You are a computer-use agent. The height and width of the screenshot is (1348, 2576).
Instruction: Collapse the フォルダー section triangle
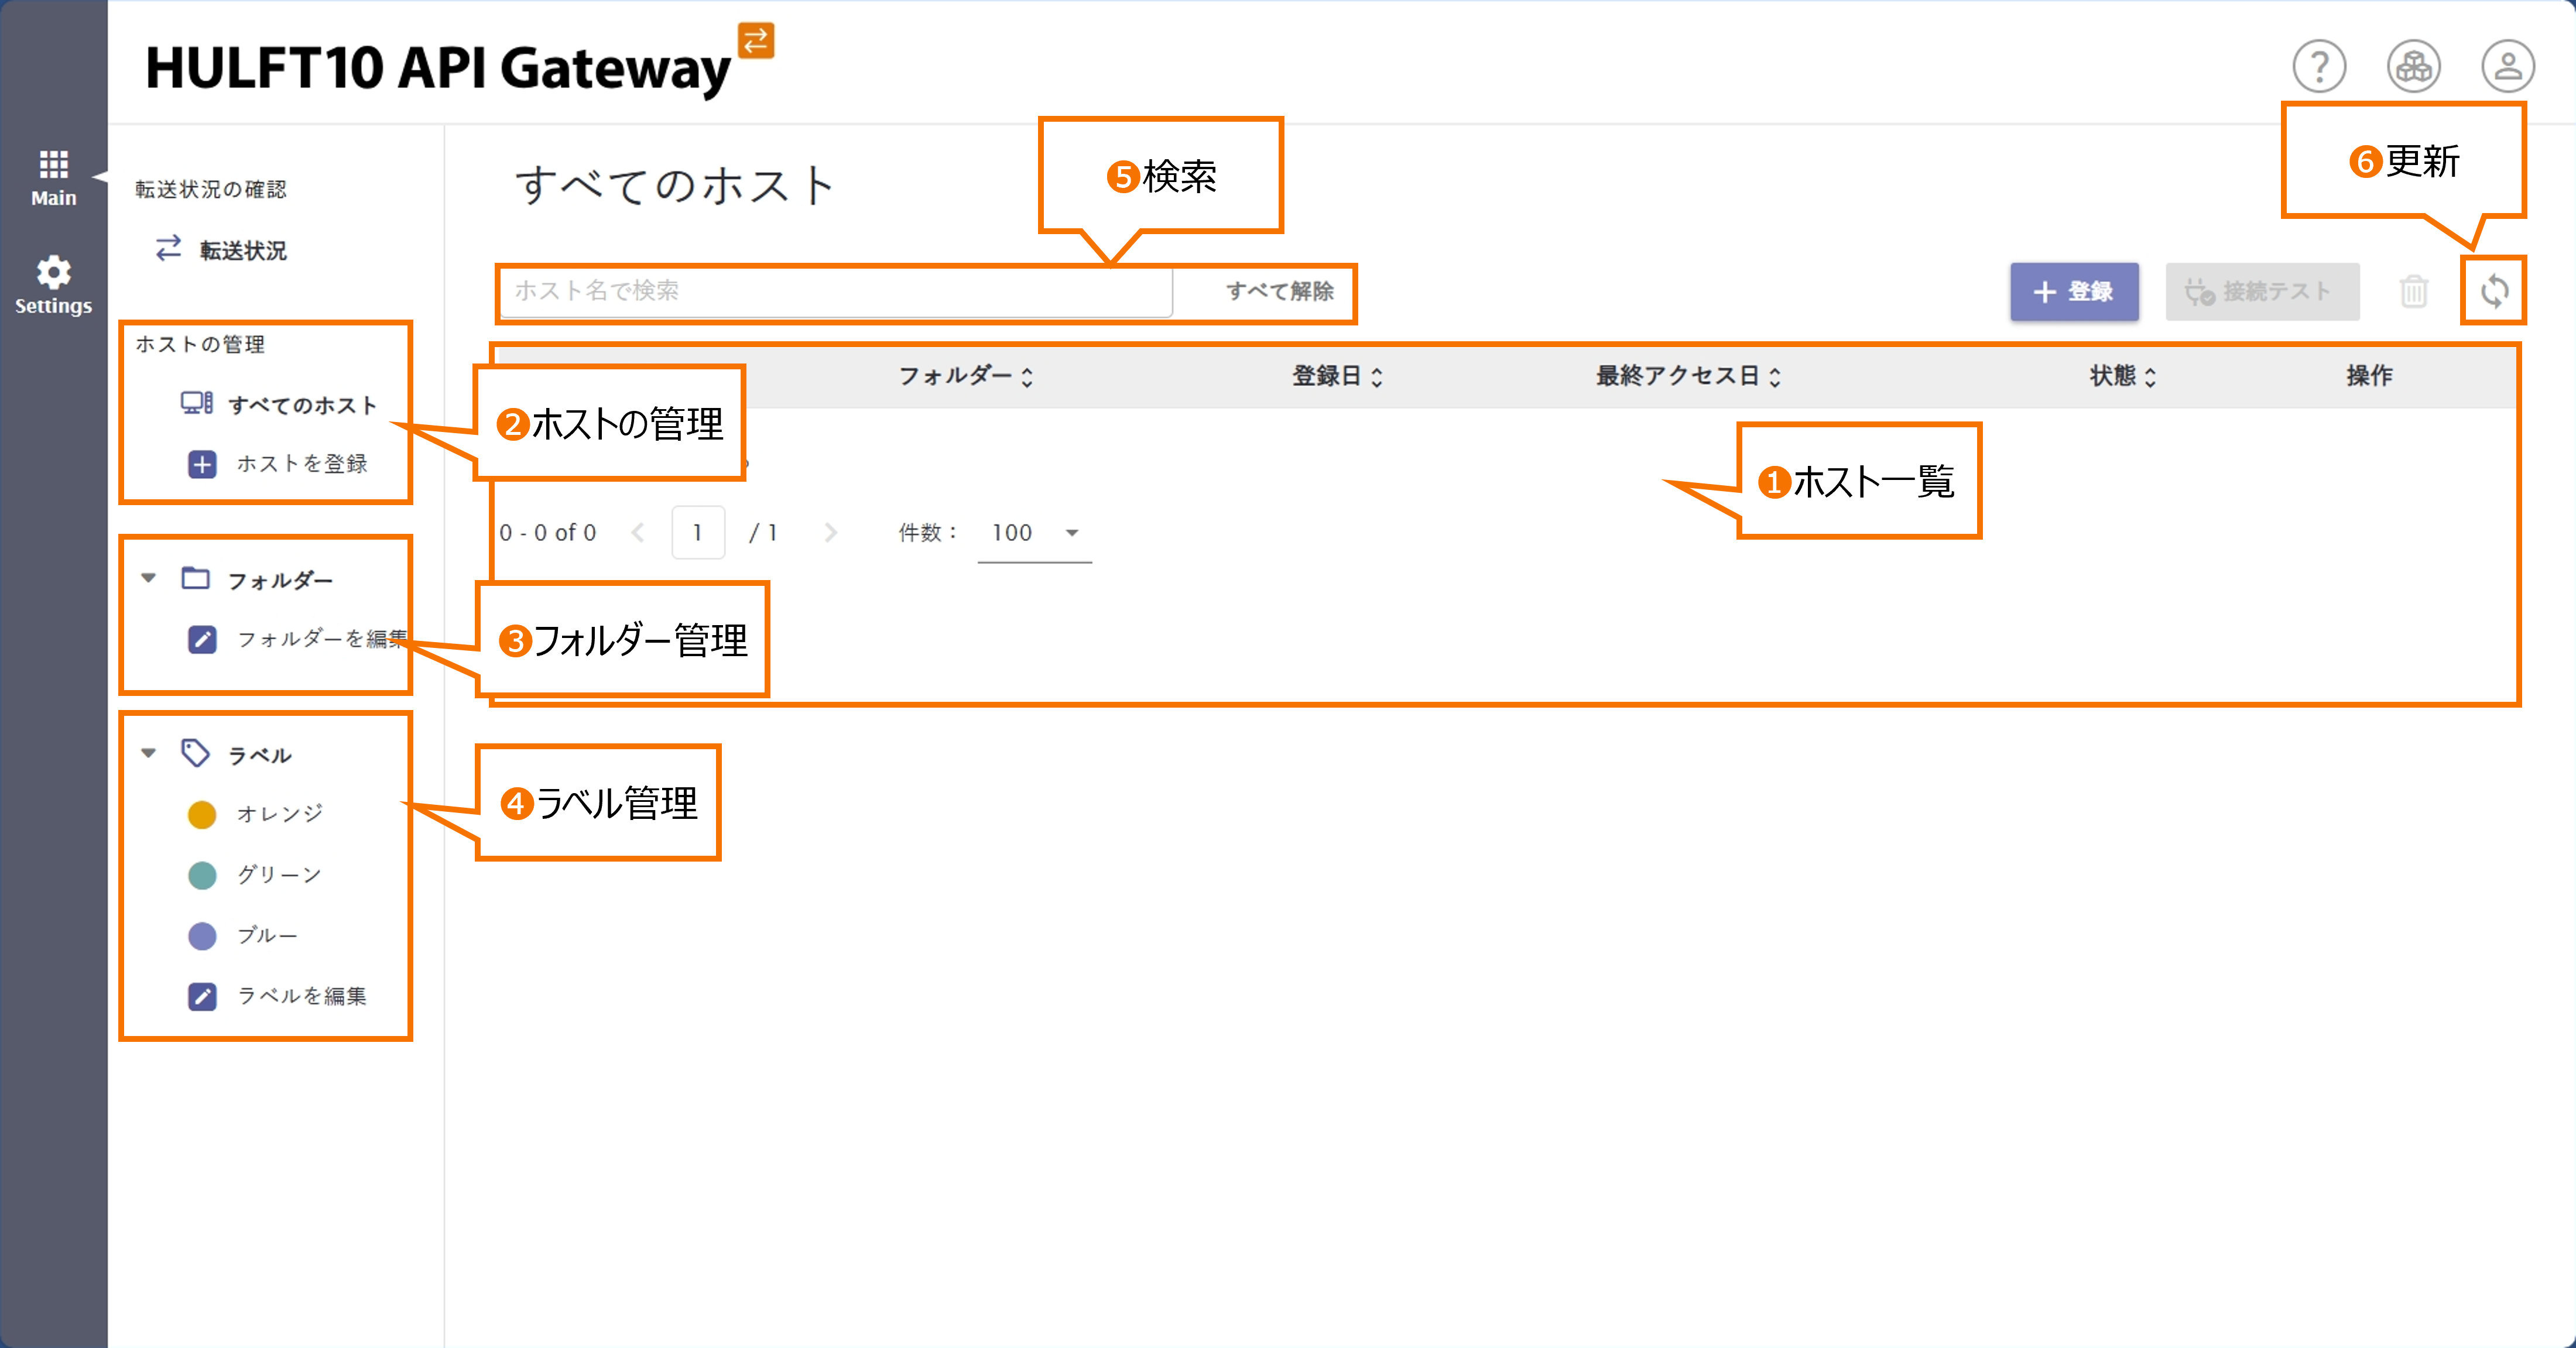point(148,578)
